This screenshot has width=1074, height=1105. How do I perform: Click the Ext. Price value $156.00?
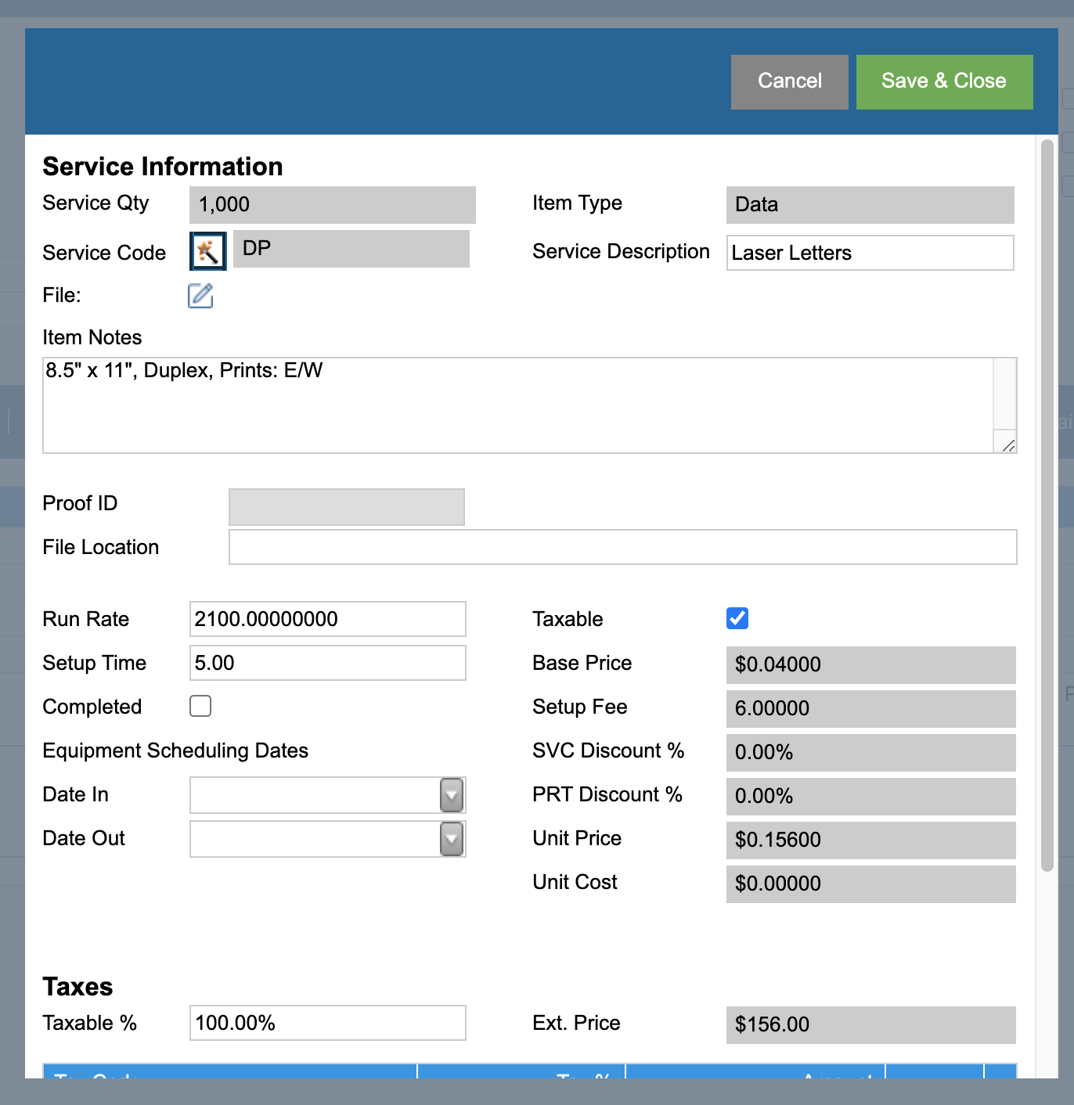(x=871, y=1025)
